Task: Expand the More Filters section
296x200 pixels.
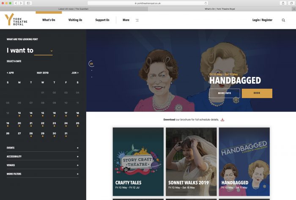Action: (43, 174)
